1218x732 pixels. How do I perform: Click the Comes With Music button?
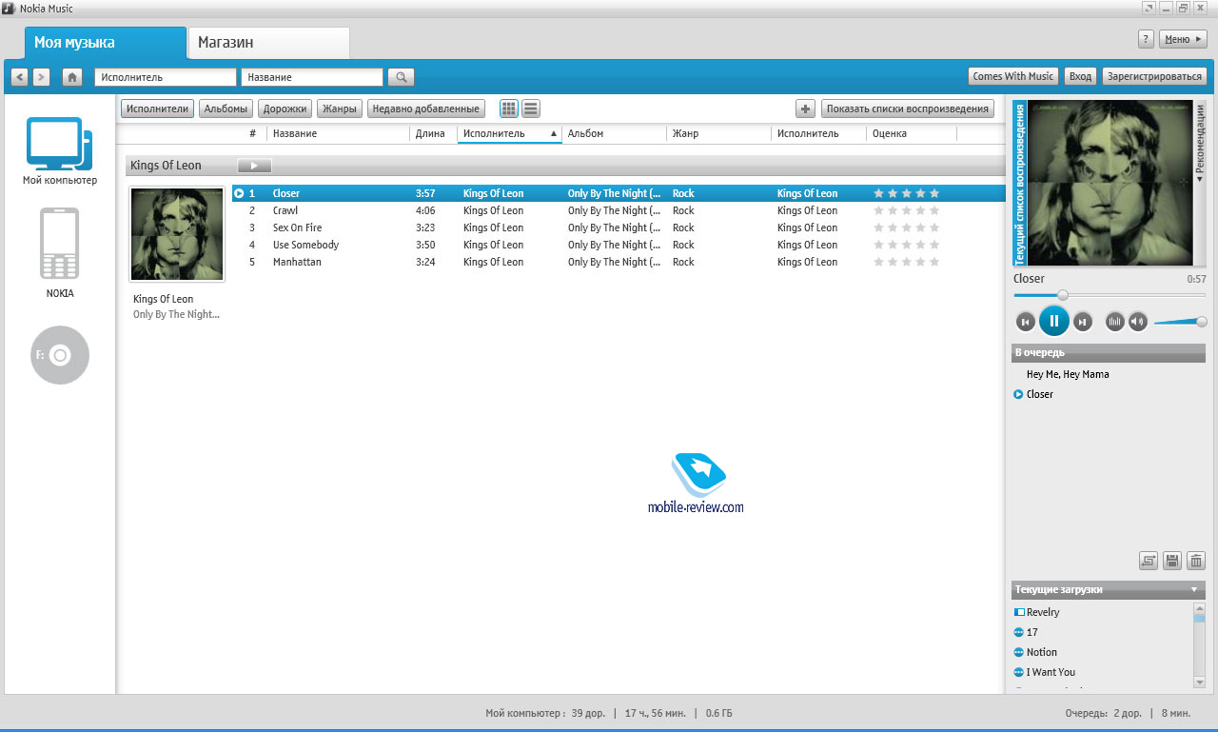(1012, 76)
